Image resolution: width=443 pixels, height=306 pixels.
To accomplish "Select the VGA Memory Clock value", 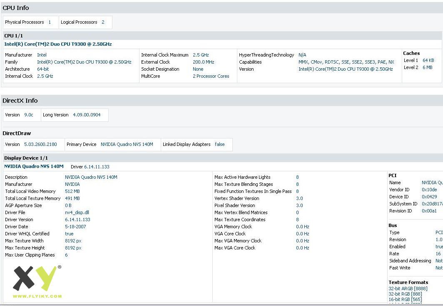I will pos(303,227).
